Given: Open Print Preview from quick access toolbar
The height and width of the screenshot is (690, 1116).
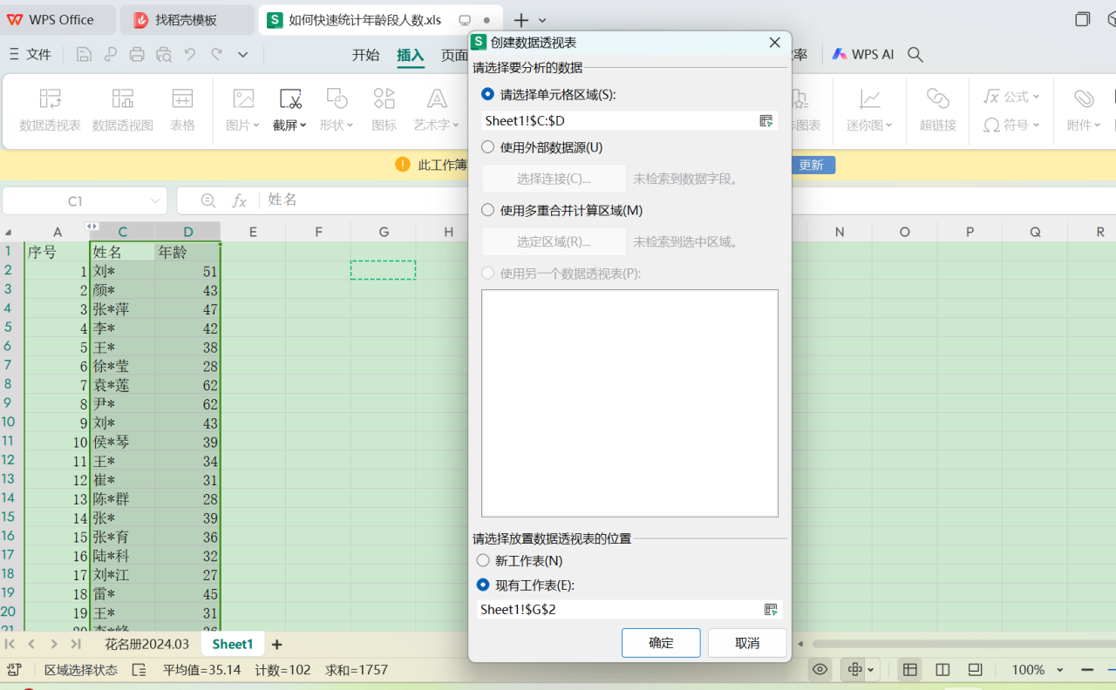Looking at the screenshot, I should (x=164, y=54).
